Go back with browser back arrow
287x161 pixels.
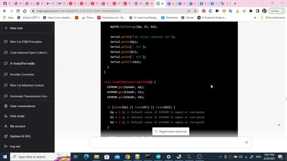(x=4, y=11)
